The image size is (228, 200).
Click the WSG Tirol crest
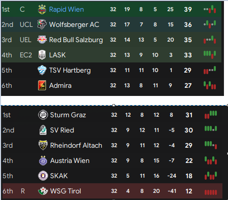(x=43, y=191)
